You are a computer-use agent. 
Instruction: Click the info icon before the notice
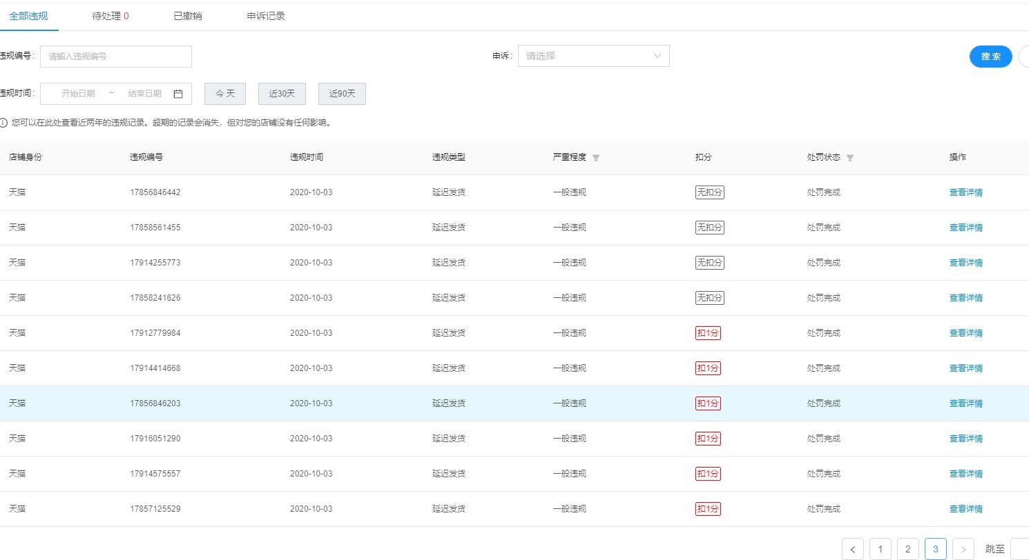point(3,123)
